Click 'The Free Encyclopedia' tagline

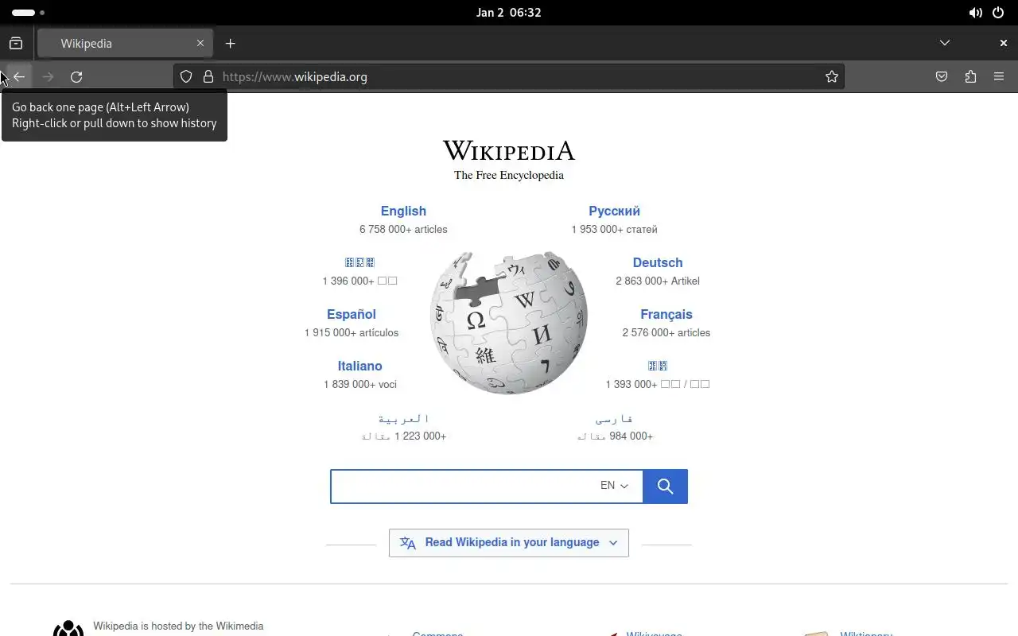pyautogui.click(x=509, y=175)
